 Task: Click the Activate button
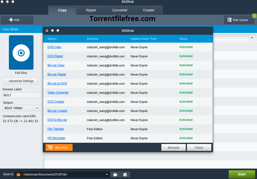[173, 148]
